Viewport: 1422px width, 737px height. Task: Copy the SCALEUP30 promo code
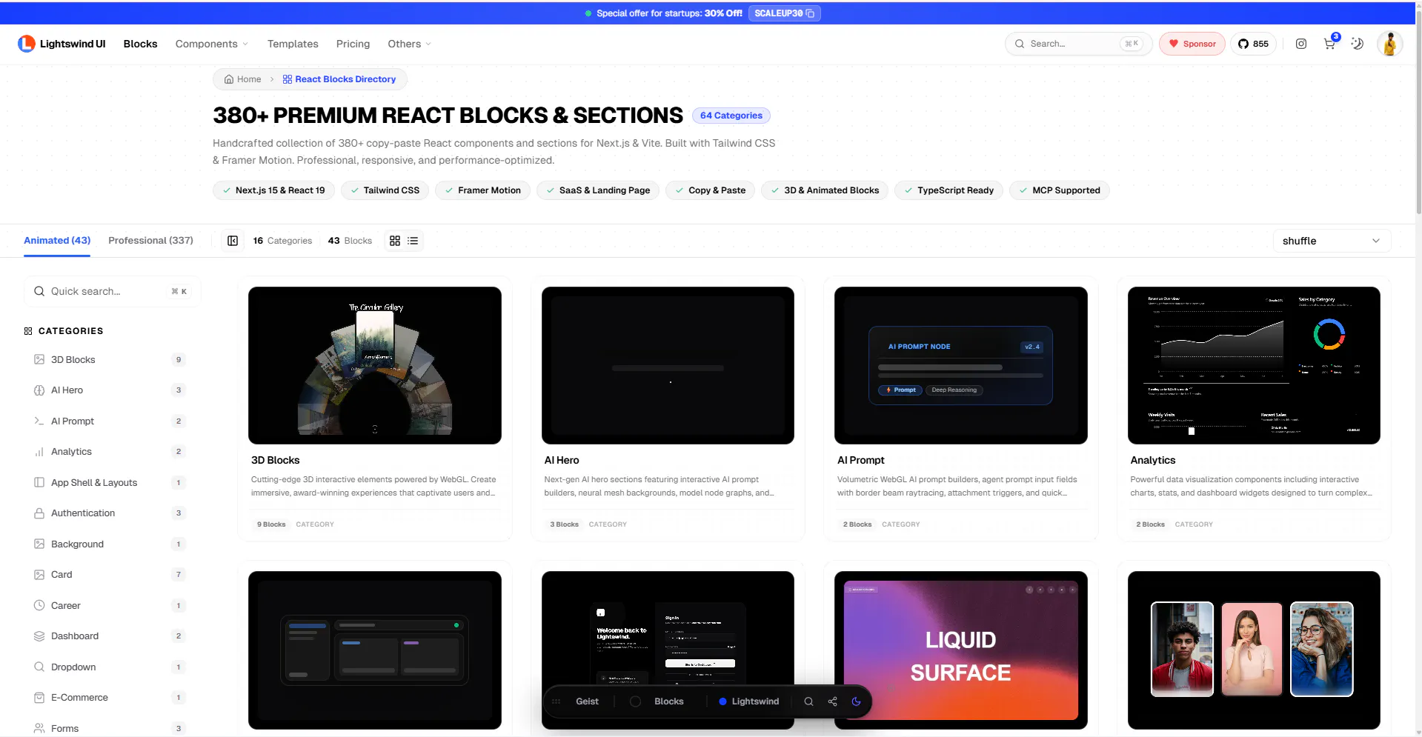pyautogui.click(x=784, y=13)
